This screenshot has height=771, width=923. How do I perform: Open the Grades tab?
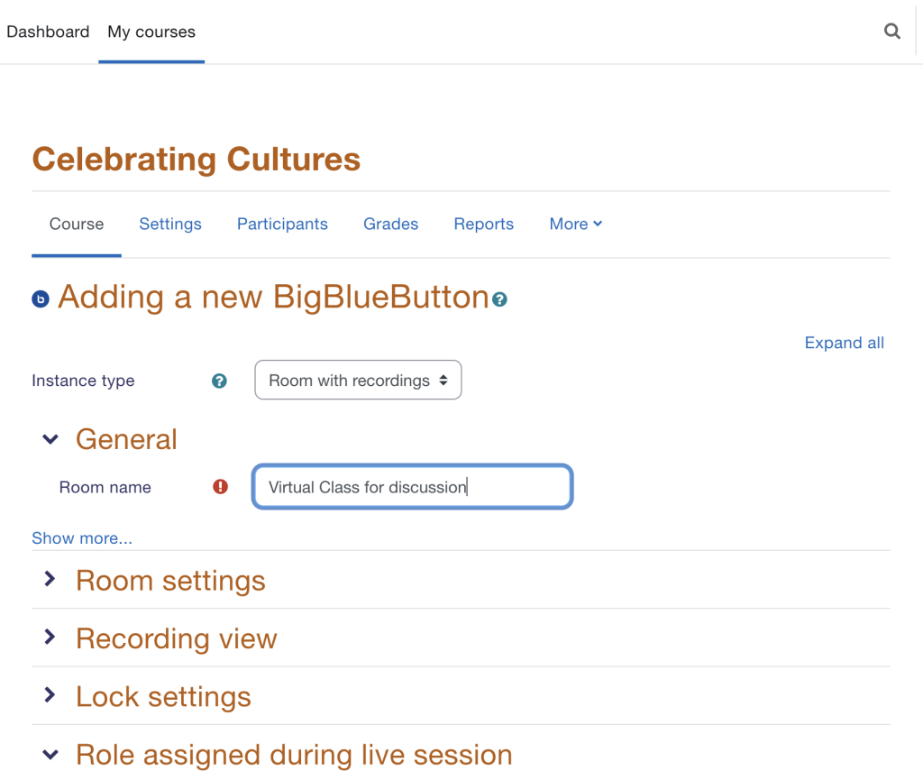[390, 224]
